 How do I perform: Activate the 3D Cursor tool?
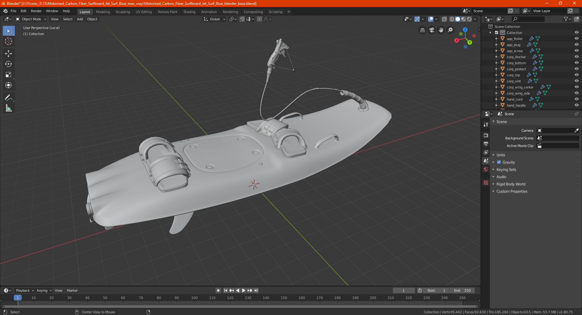point(8,41)
